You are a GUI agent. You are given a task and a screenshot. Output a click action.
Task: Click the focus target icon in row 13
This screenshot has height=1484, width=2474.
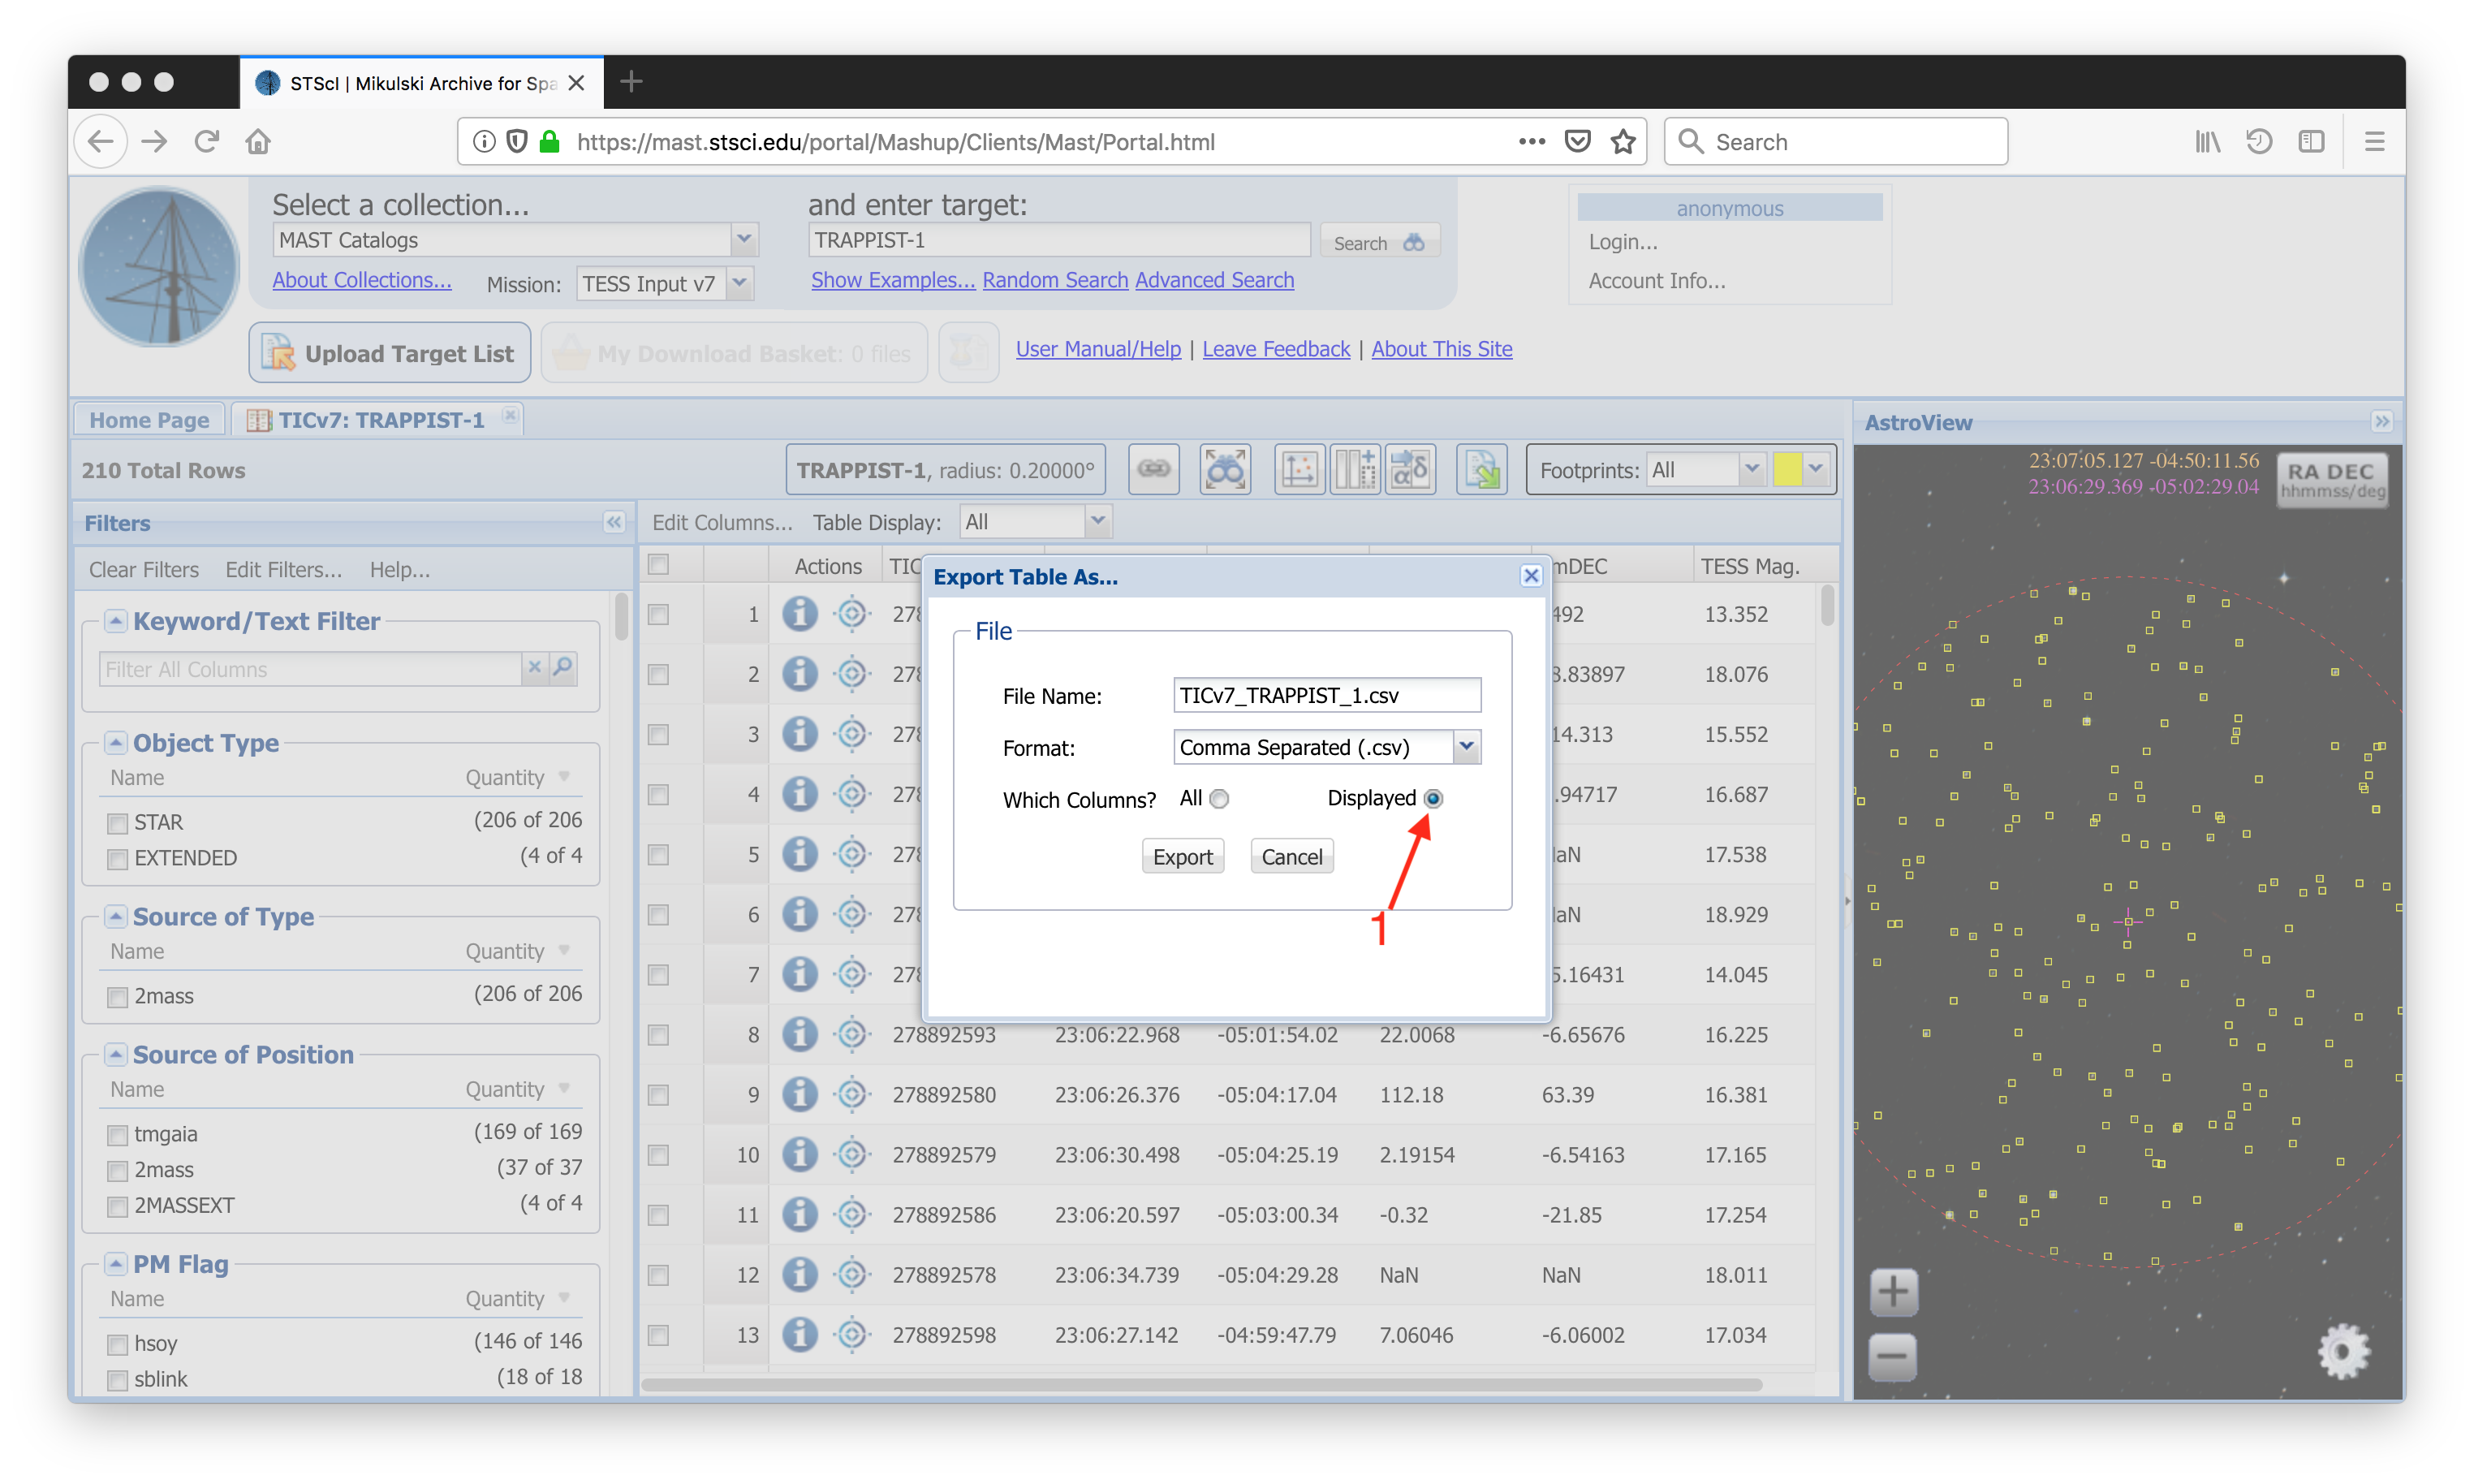(851, 1335)
